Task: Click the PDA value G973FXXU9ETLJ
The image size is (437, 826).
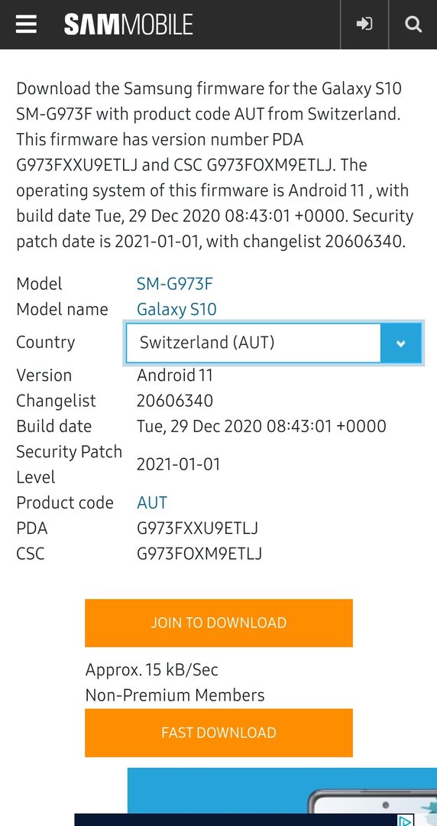Action: coord(197,528)
